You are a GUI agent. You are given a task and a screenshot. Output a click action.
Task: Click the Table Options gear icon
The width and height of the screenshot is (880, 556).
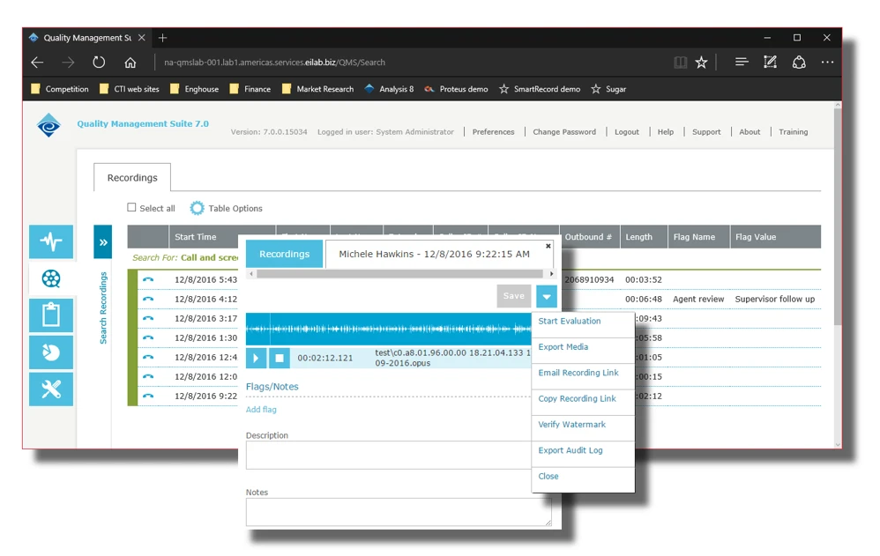[197, 208]
